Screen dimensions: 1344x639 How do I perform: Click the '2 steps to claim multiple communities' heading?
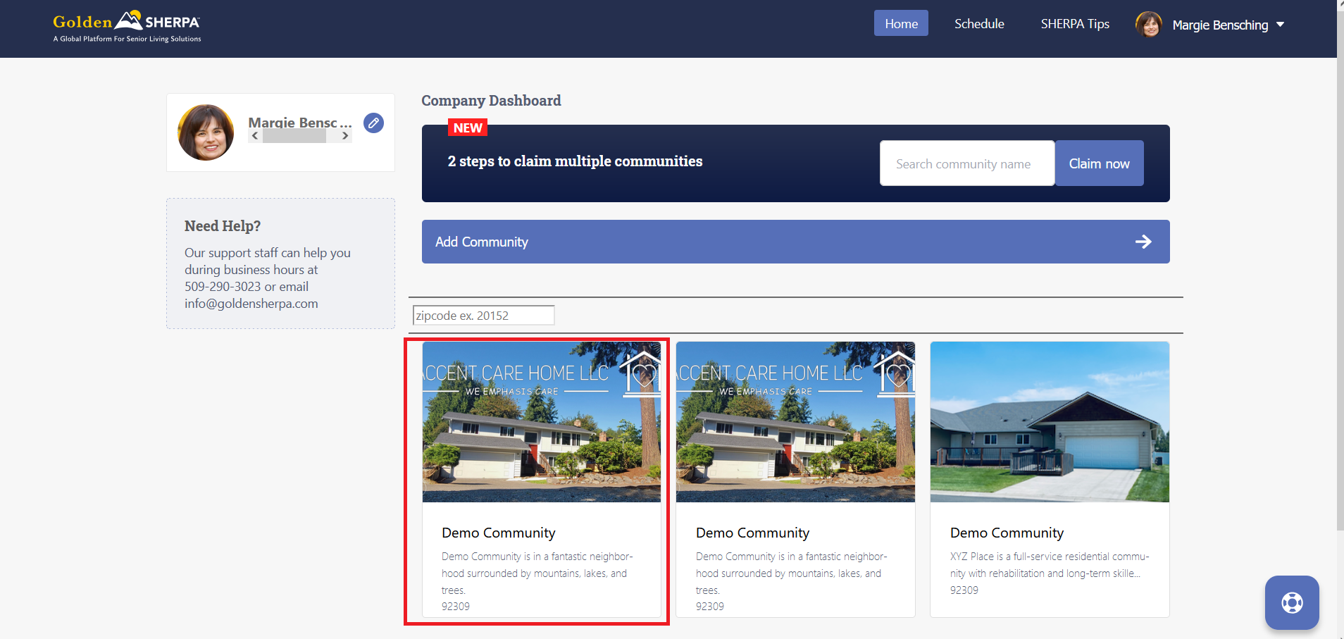[575, 161]
